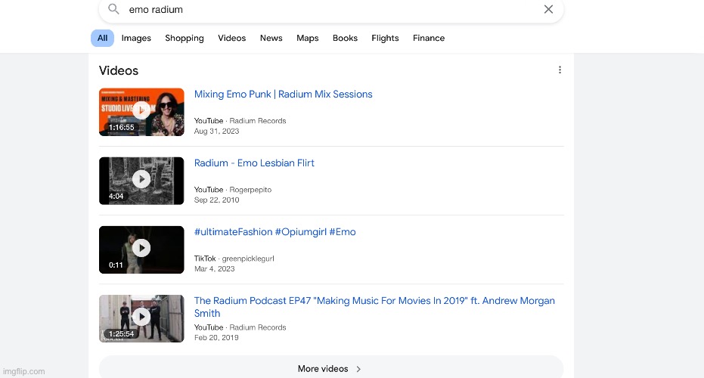Click the More videos button
The width and height of the screenshot is (704, 378).
[x=331, y=368]
